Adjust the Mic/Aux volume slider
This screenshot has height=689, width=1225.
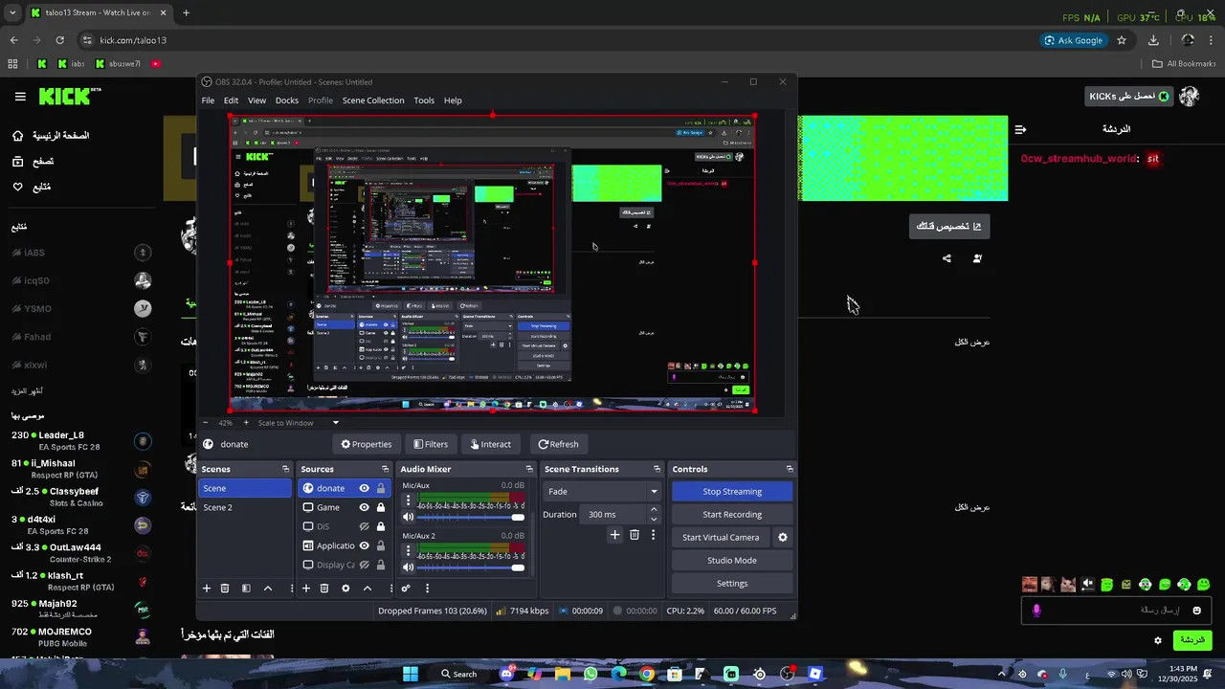473,517
